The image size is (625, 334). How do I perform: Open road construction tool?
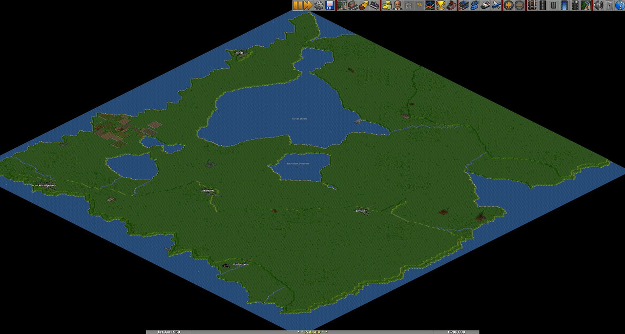click(x=542, y=5)
